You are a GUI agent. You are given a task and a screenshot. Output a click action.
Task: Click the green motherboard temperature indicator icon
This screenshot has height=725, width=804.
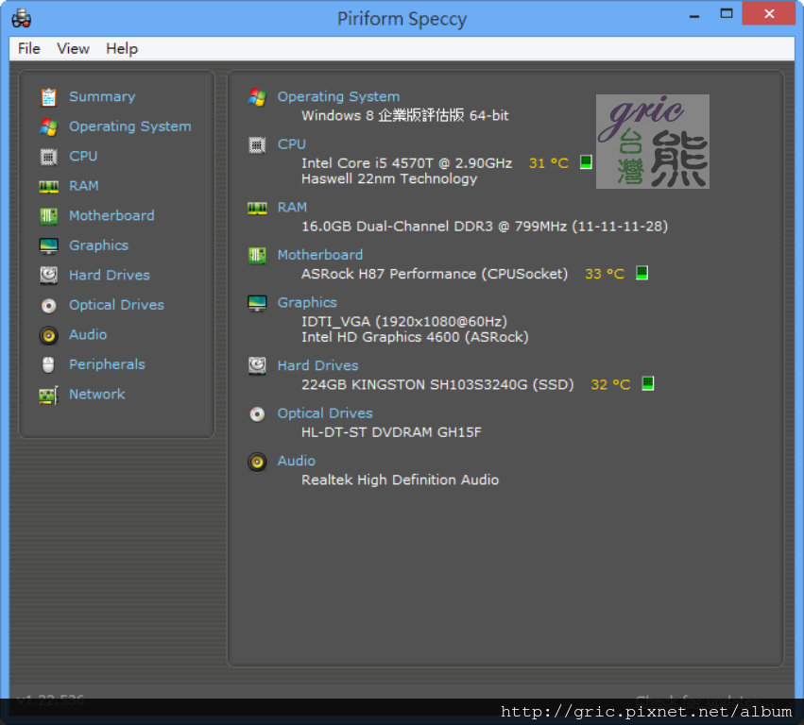[641, 273]
